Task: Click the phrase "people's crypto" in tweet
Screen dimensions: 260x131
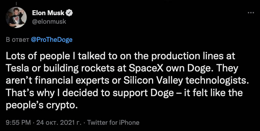Action: tap(42, 106)
